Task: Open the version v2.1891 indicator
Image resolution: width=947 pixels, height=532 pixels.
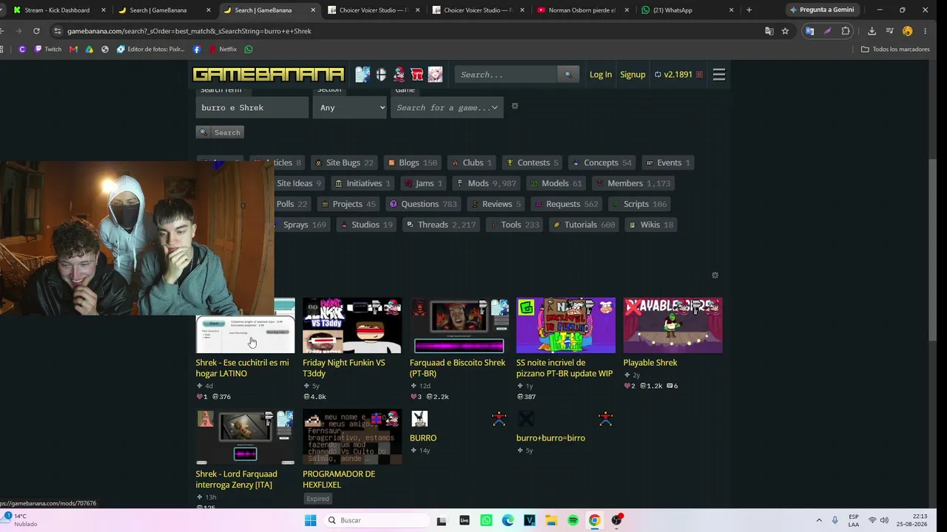Action: pyautogui.click(x=678, y=75)
